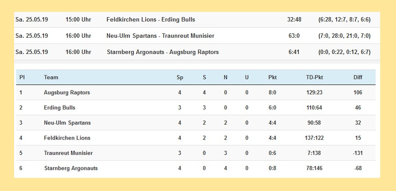Click the 63:0 match result
The width and height of the screenshot is (396, 191).
pyautogui.click(x=294, y=36)
